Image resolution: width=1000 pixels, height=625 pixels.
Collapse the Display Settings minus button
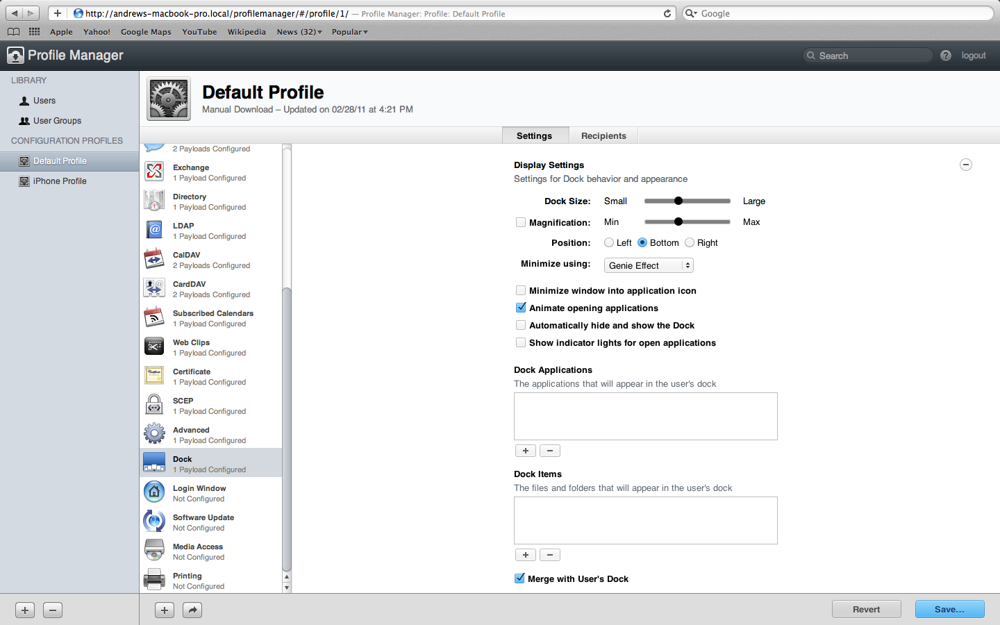click(966, 165)
